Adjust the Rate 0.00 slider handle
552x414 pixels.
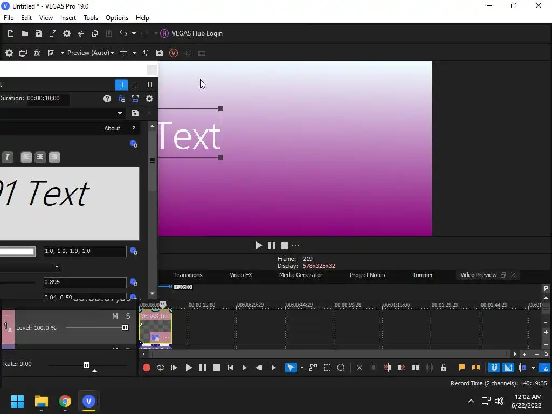86,365
